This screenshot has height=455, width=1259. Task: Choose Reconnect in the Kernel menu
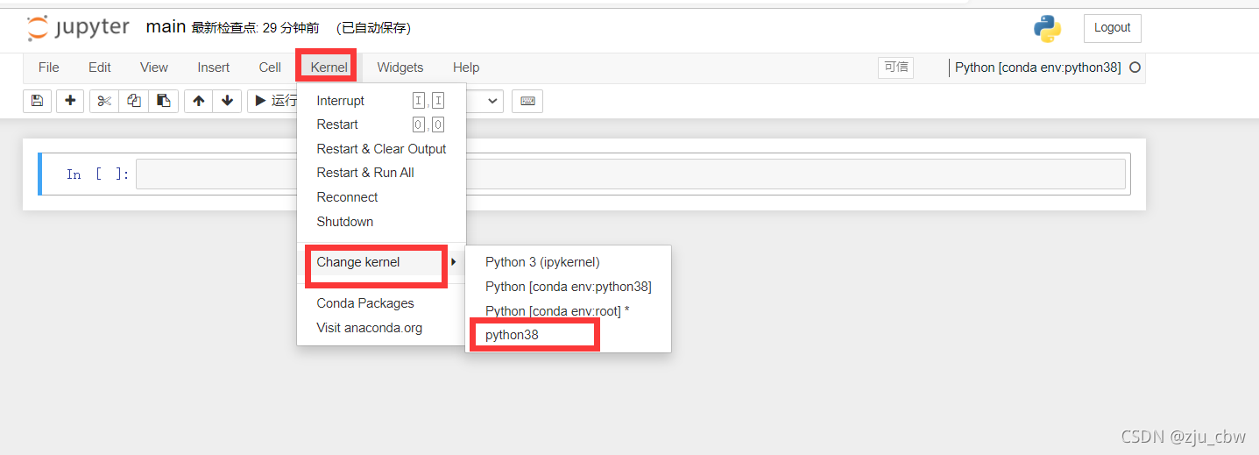tap(382, 197)
